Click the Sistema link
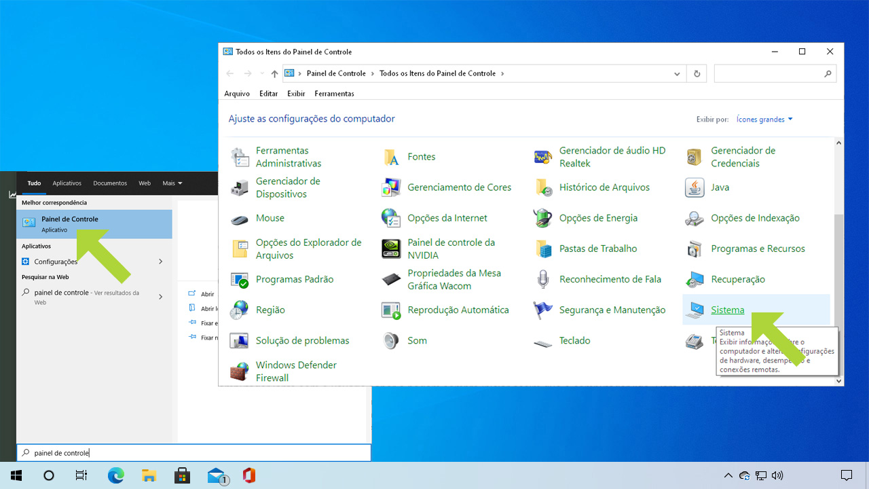The height and width of the screenshot is (489, 869). pos(727,310)
